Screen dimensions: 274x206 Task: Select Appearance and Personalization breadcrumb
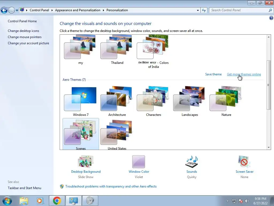tap(78, 10)
